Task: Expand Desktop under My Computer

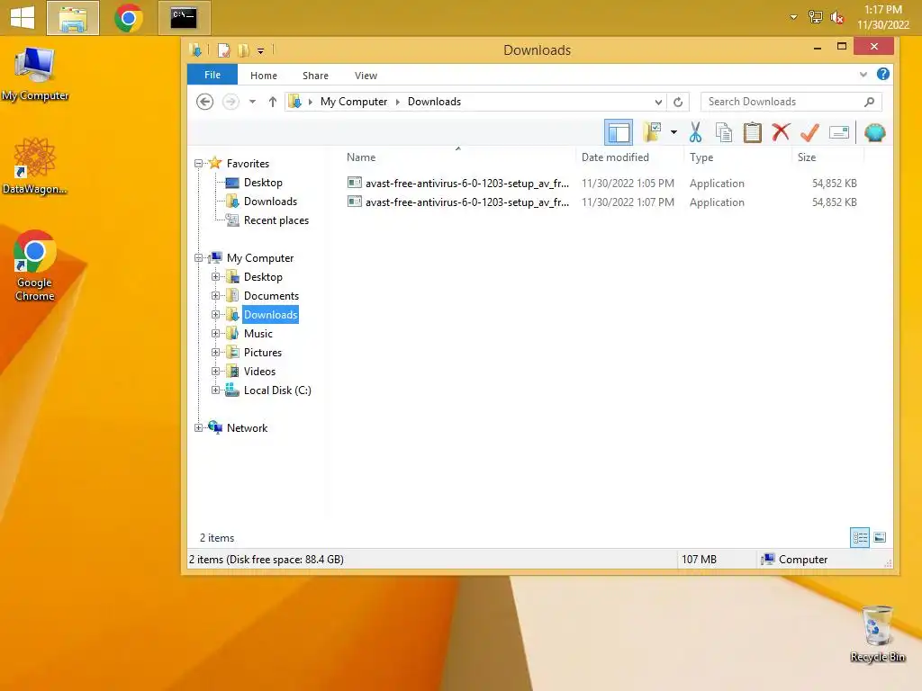Action: tap(216, 277)
